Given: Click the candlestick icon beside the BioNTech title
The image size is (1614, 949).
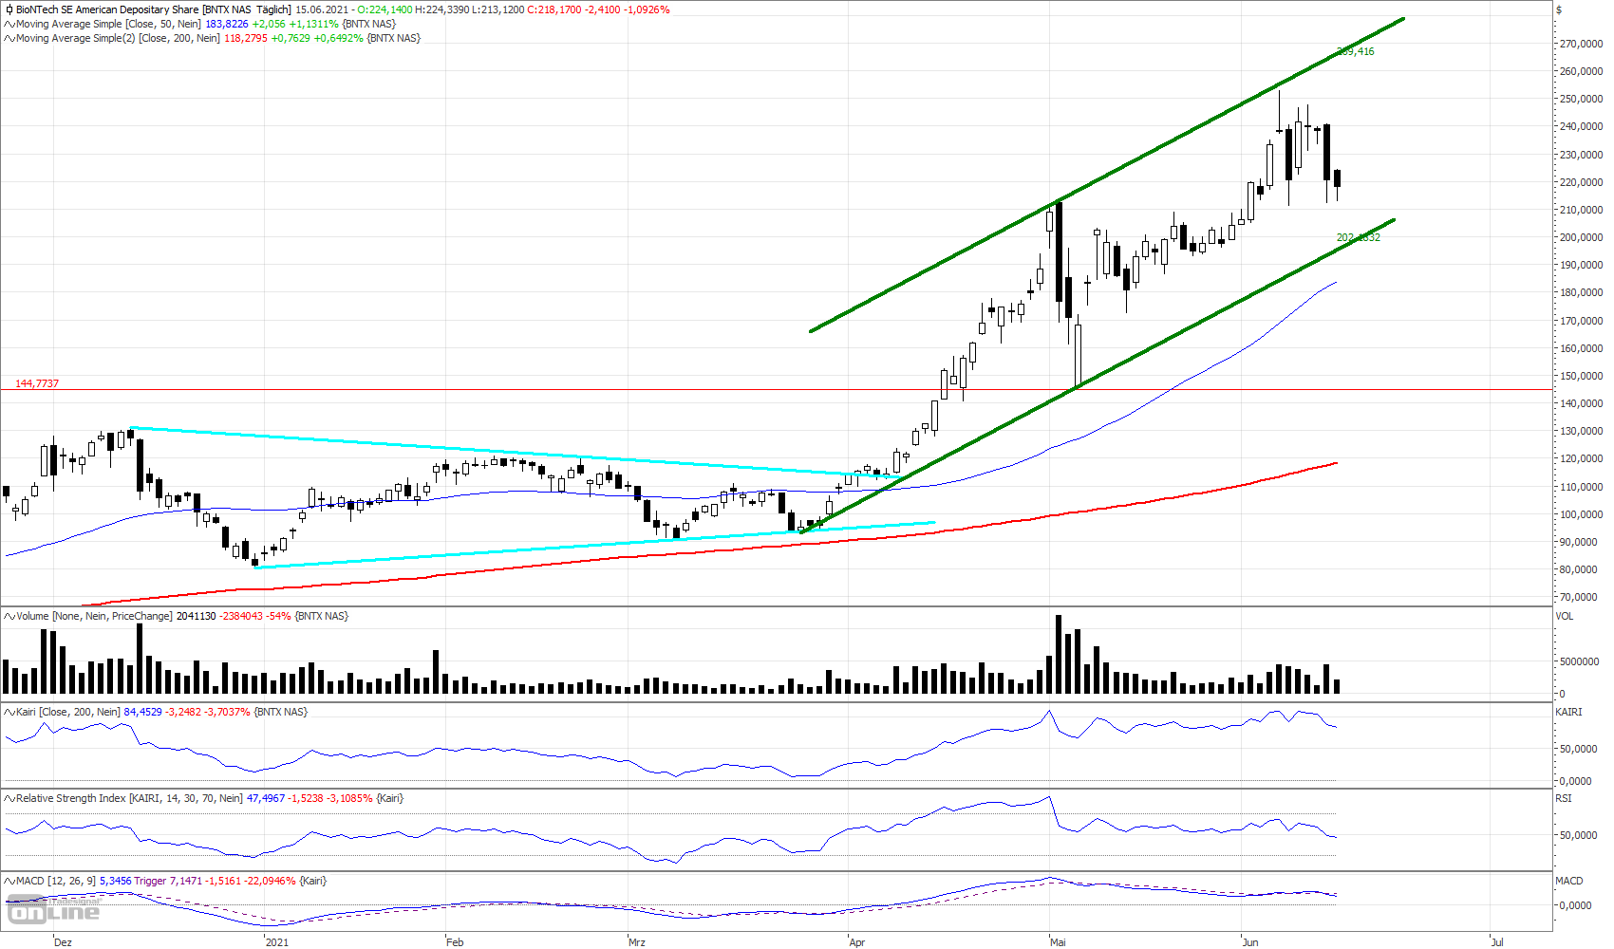Looking at the screenshot, I should coord(9,9).
